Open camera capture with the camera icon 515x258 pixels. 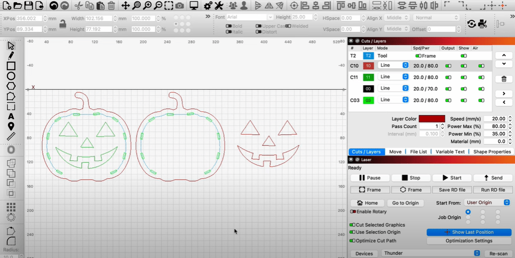pos(179,5)
